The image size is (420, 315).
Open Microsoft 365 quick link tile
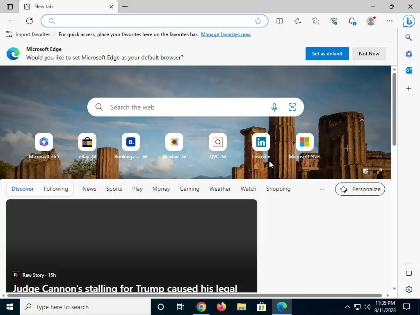(43, 146)
